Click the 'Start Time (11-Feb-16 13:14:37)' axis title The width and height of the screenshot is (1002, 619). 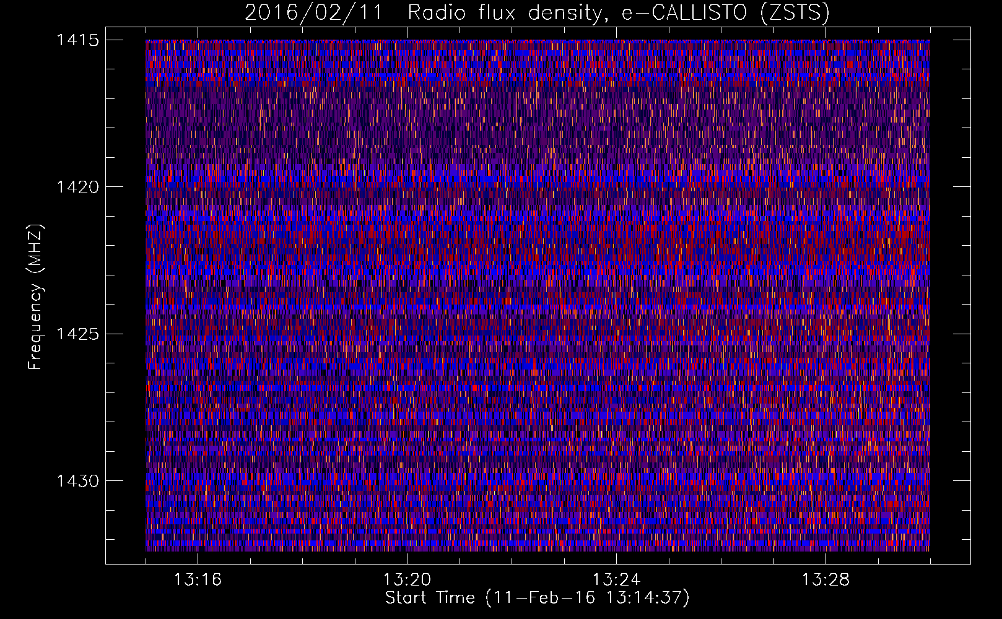[x=537, y=598]
